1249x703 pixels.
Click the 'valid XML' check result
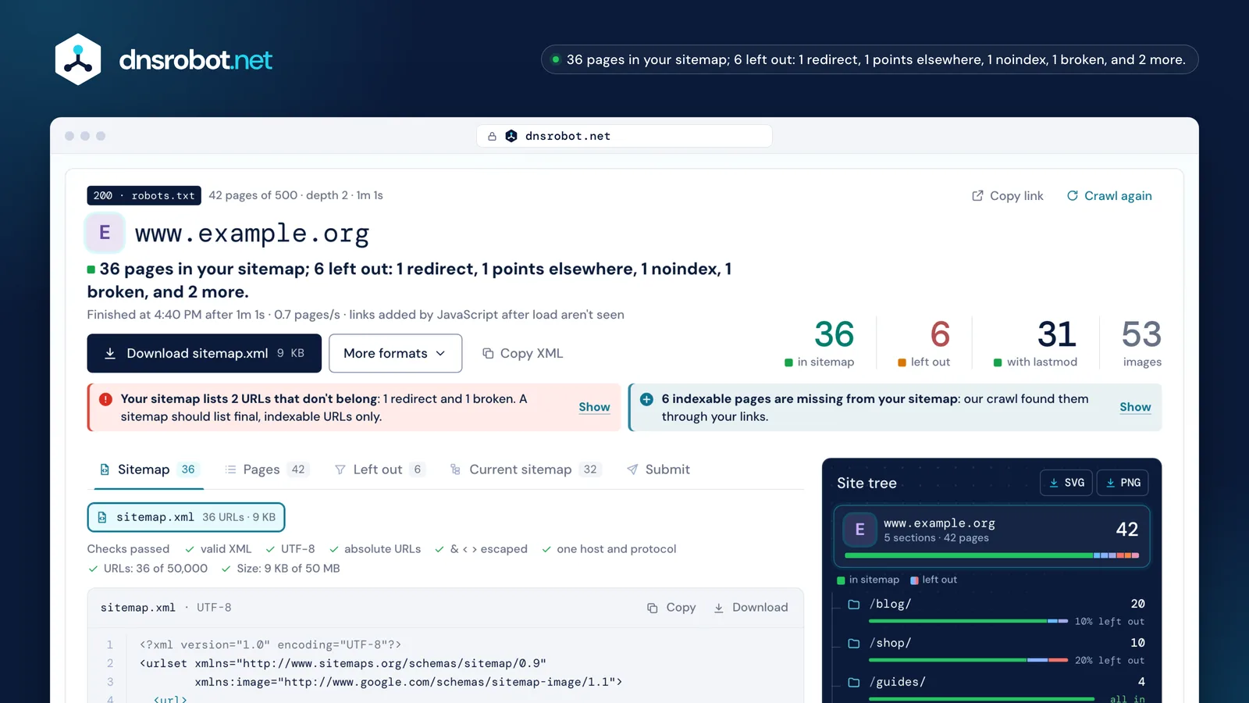[x=218, y=549]
